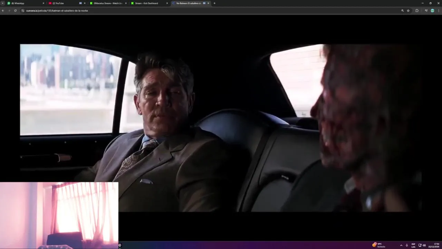Image resolution: width=442 pixels, height=249 pixels.
Task: Expand the tab search dropdown
Action: pyautogui.click(x=2, y=3)
